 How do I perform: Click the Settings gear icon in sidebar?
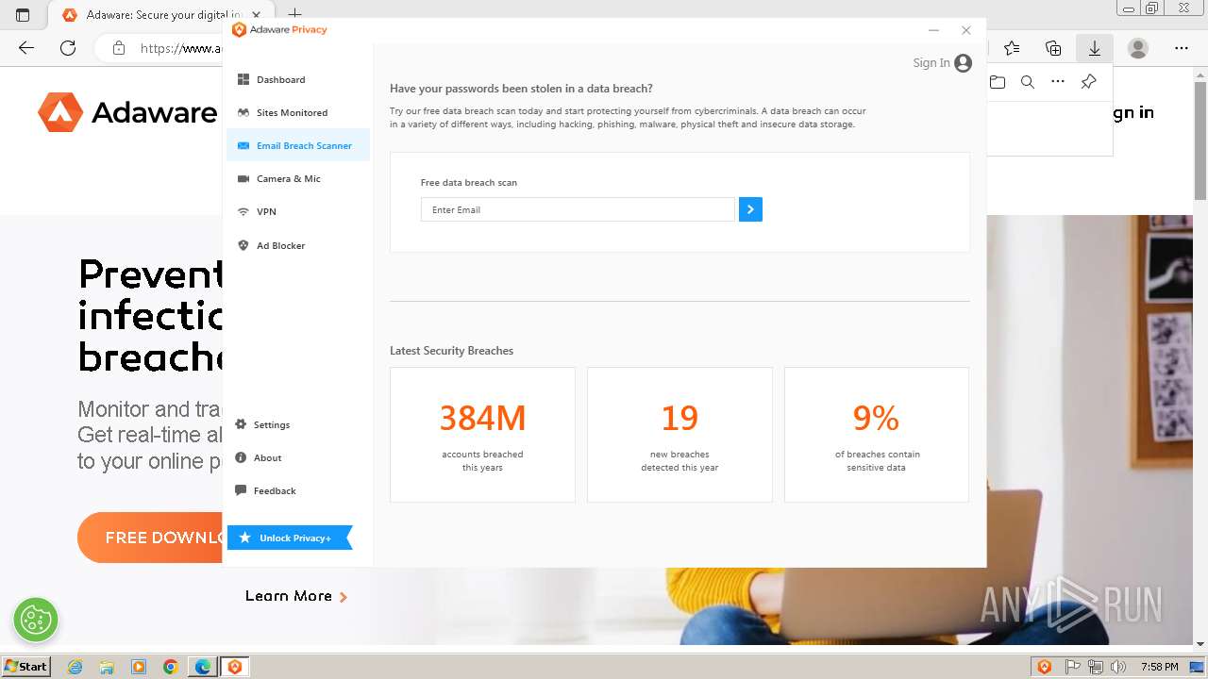[241, 424]
